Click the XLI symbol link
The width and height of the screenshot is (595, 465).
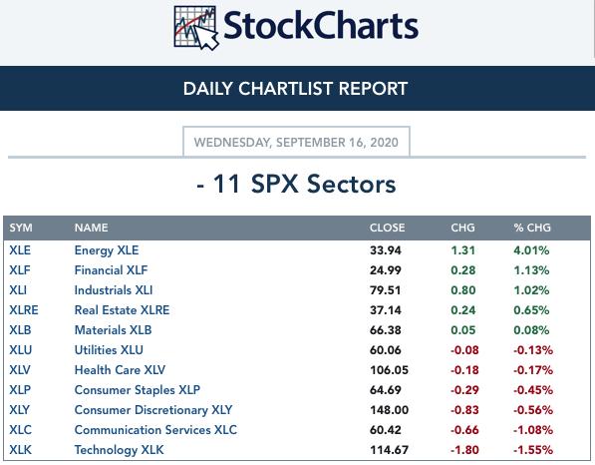click(x=18, y=290)
